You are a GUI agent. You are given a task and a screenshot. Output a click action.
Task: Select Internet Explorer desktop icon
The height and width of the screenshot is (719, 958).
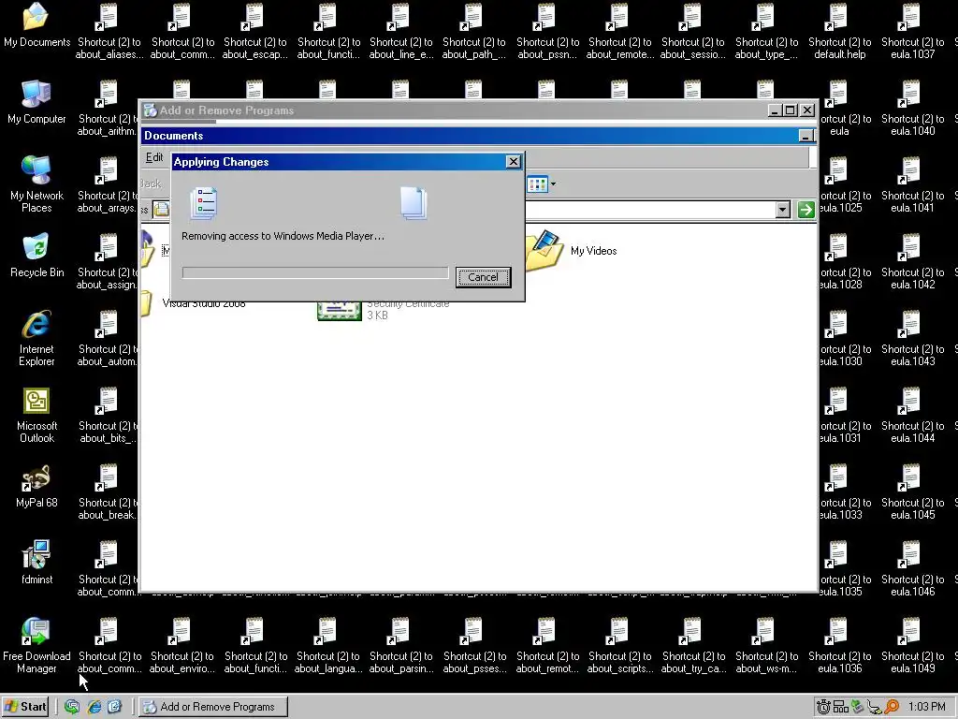click(x=36, y=338)
